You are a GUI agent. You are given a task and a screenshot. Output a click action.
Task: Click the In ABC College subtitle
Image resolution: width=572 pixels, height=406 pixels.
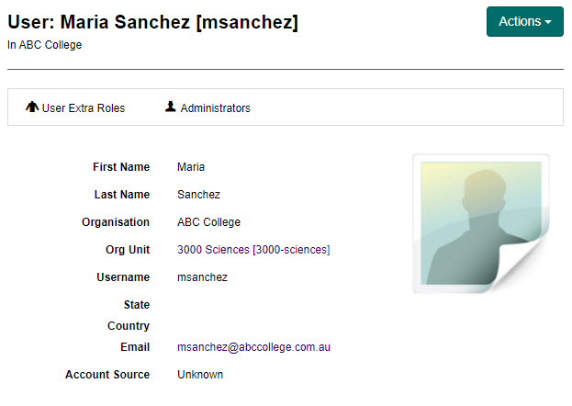(x=44, y=45)
